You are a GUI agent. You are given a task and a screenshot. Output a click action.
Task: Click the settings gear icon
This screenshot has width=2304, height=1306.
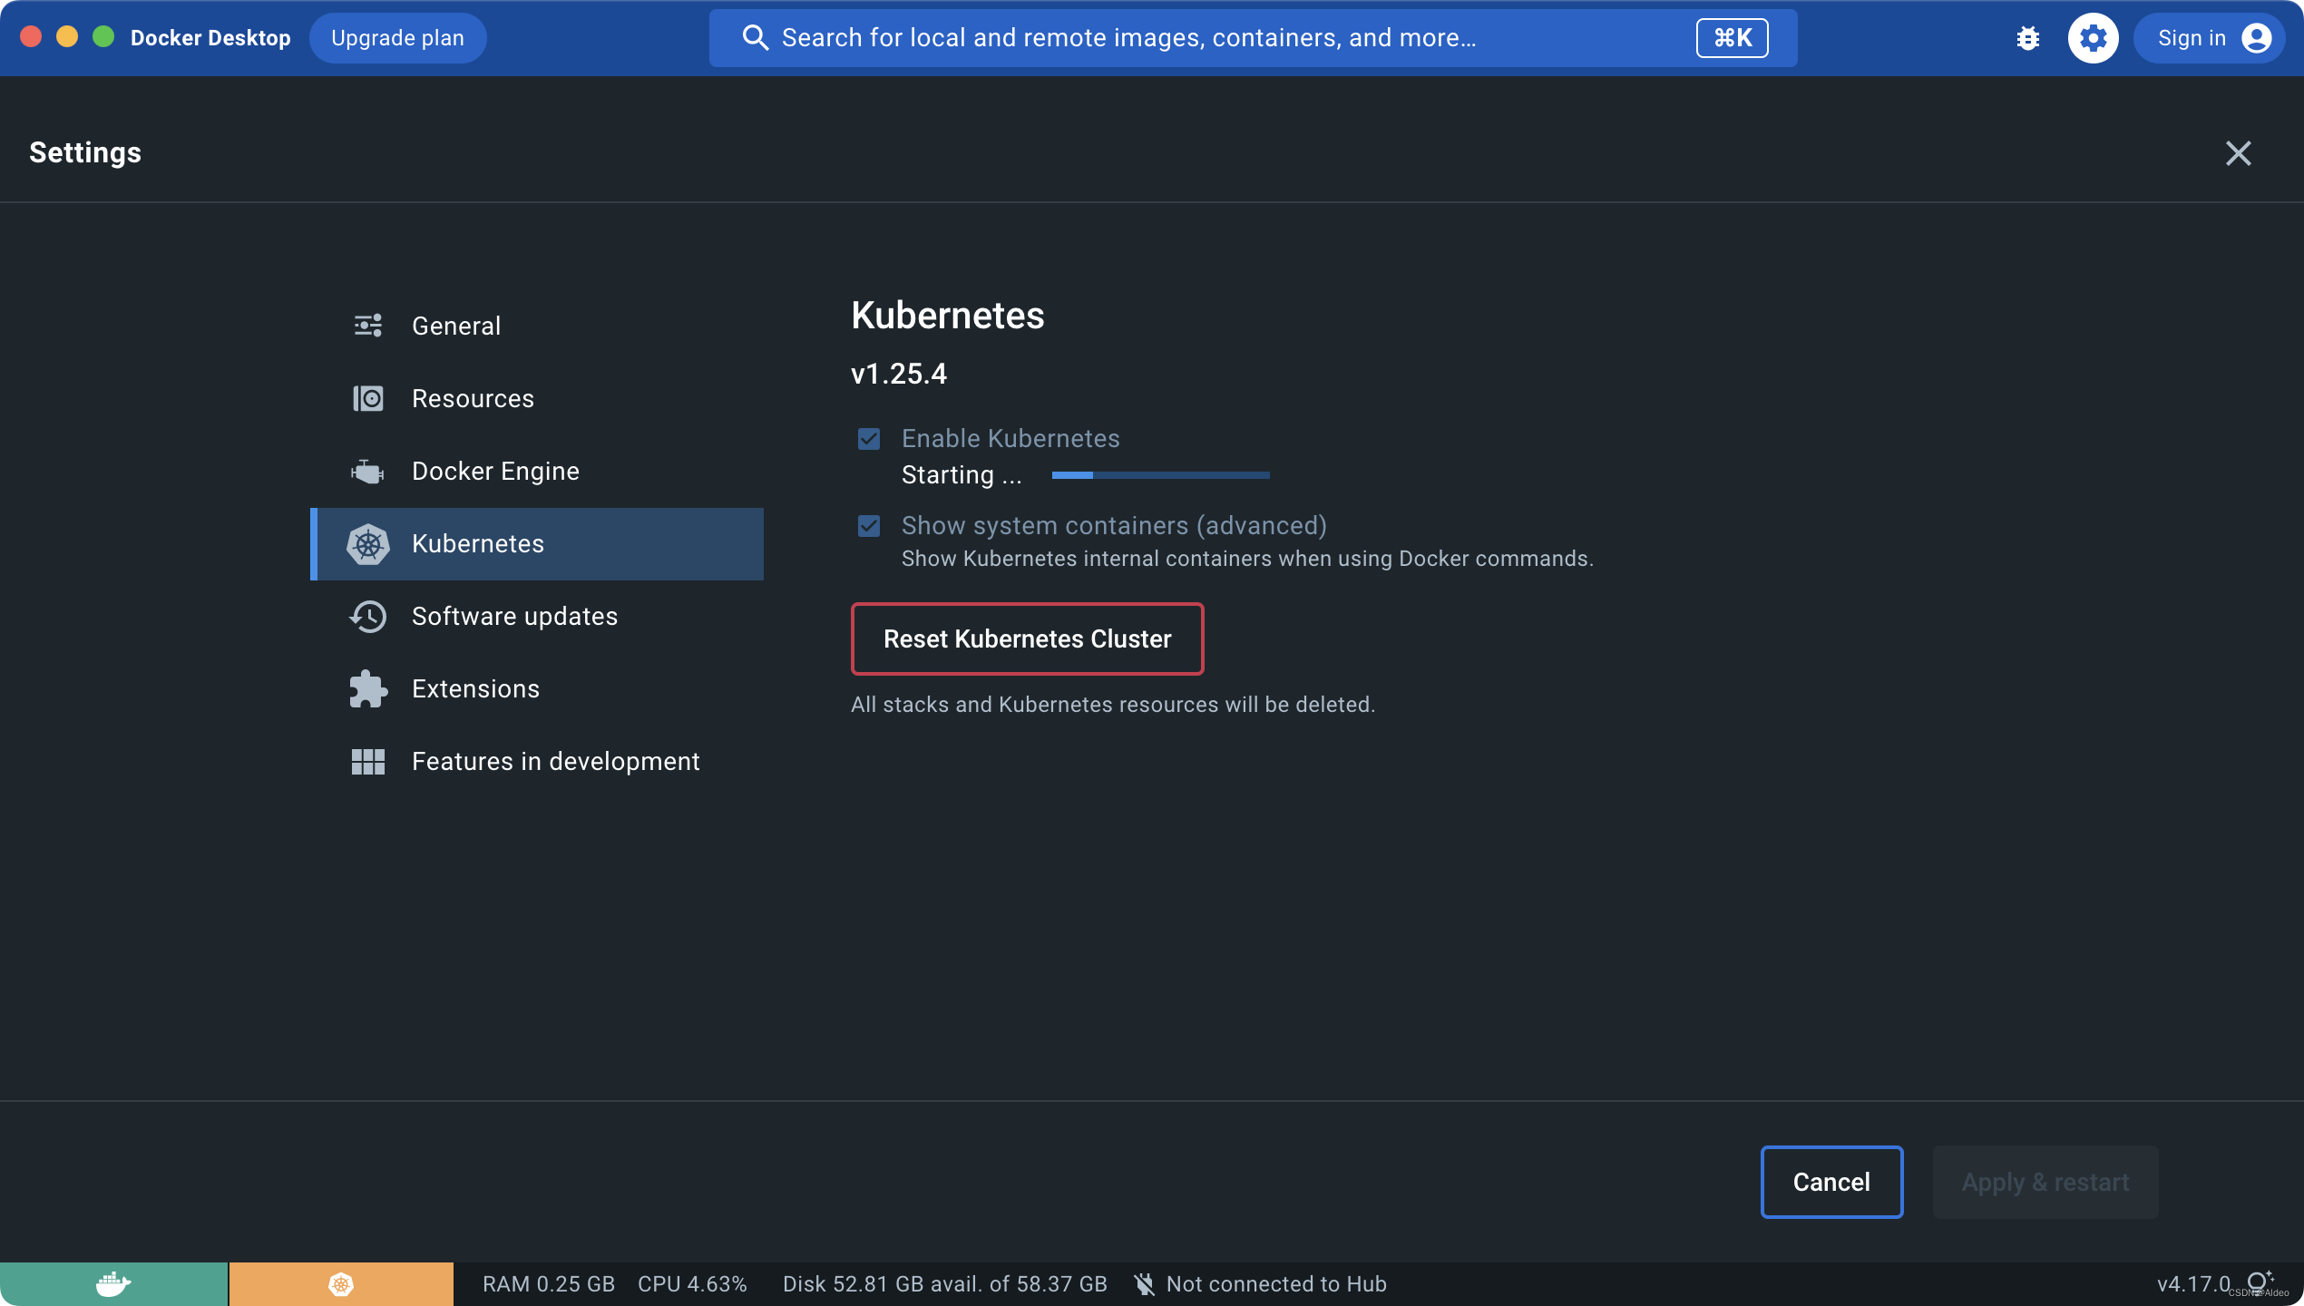point(2094,38)
